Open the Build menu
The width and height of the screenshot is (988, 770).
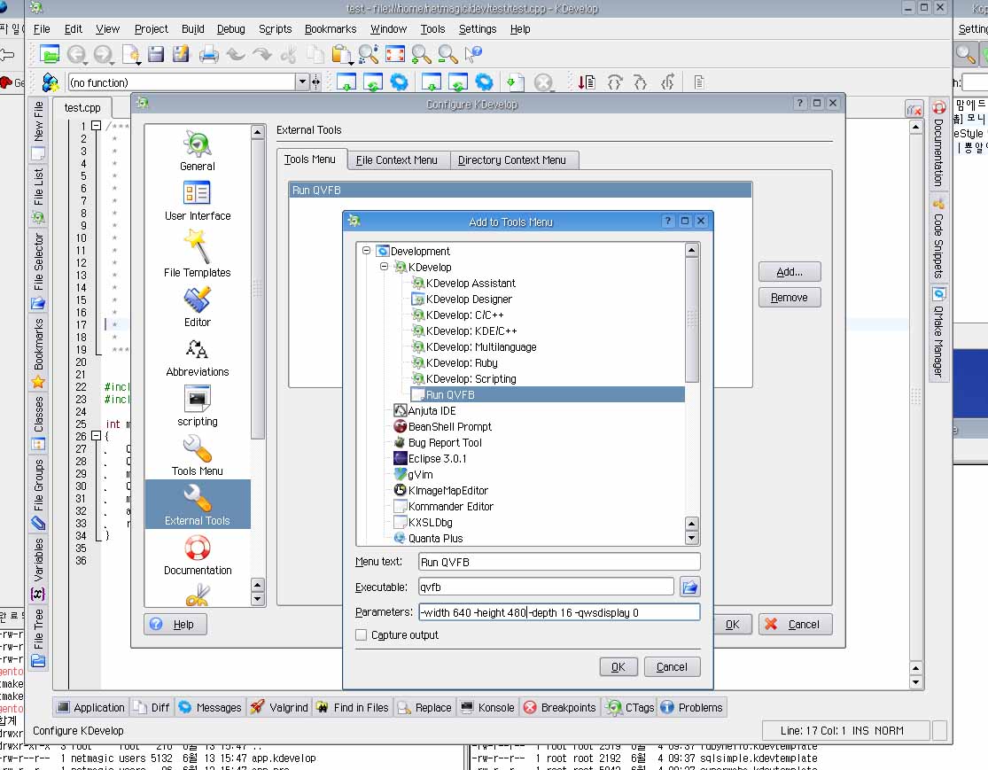click(193, 29)
